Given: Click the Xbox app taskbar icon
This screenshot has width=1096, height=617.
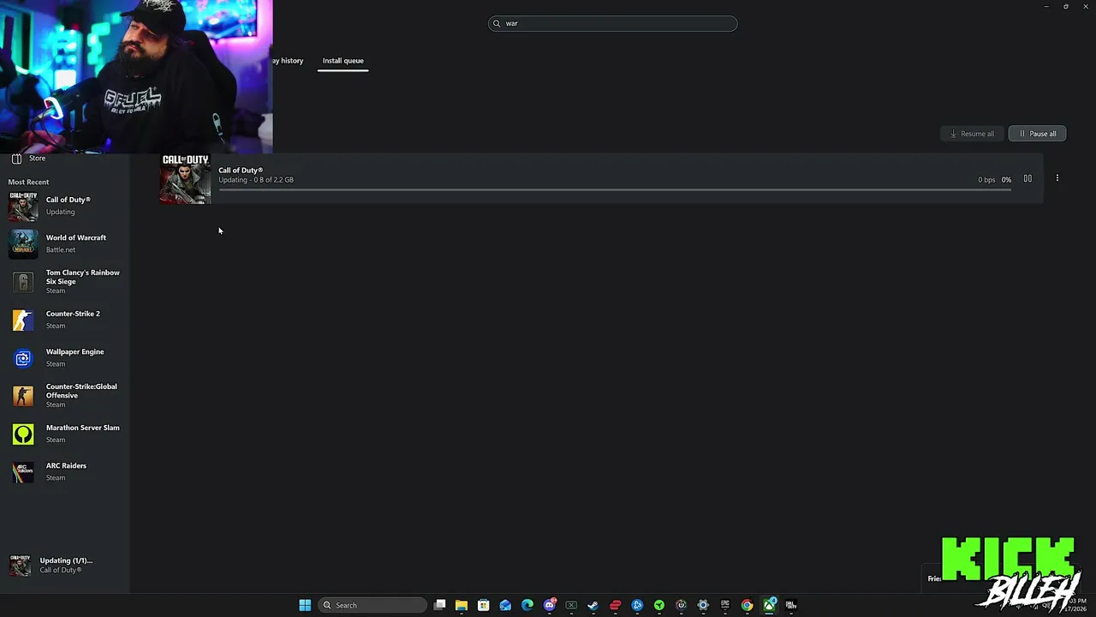Looking at the screenshot, I should 769,605.
